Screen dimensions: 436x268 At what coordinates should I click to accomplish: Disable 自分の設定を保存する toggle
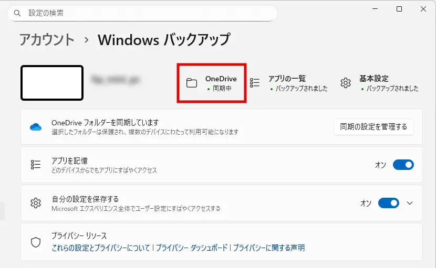pyautogui.click(x=388, y=203)
